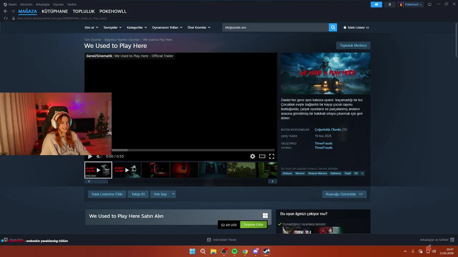
Task: Switch to Big Picture mode via monitor icon
Action: click(429, 4)
